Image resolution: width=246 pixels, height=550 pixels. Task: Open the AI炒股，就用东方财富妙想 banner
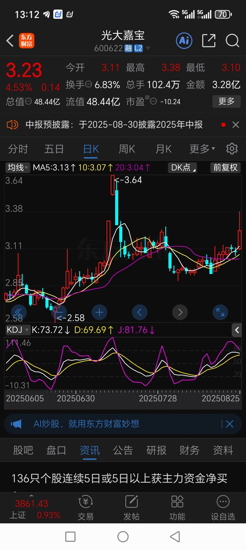(x=86, y=424)
